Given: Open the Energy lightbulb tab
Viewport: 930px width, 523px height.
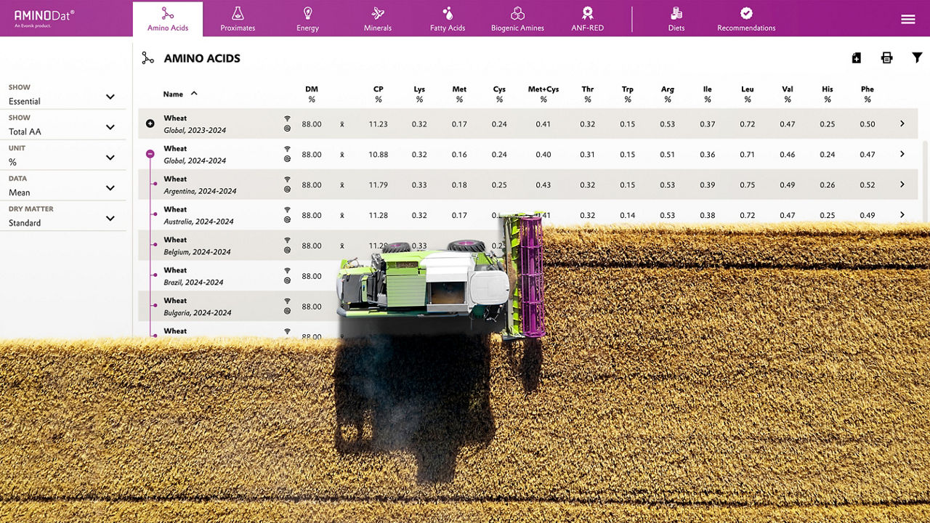Looking at the screenshot, I should click(x=307, y=19).
